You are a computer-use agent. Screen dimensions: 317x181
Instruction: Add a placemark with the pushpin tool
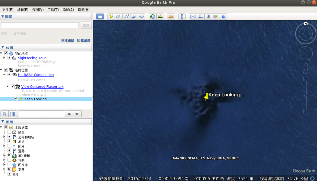(111, 16)
